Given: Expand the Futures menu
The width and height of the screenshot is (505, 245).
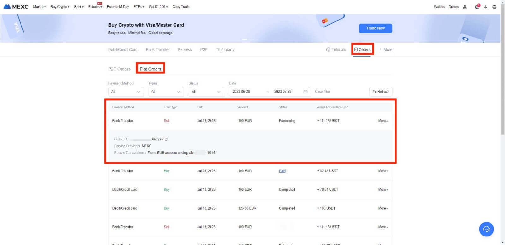Looking at the screenshot, I should coord(95,7).
